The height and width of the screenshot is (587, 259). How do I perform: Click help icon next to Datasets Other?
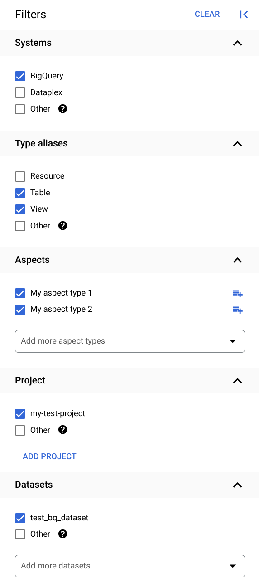tap(63, 534)
